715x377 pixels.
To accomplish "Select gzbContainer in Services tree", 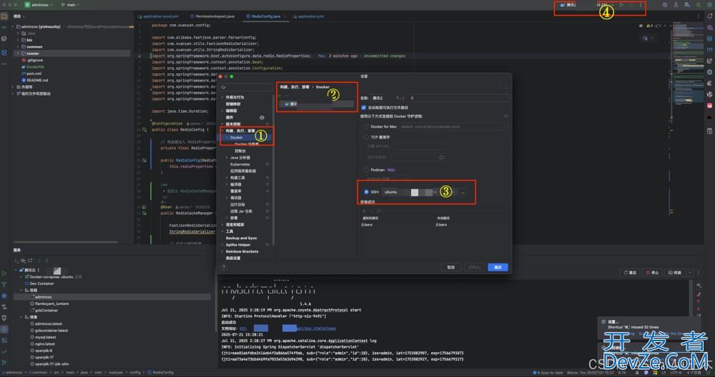I will pyautogui.click(x=46, y=310).
